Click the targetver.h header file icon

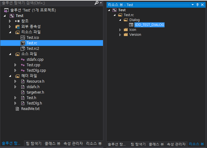(x=23, y=92)
